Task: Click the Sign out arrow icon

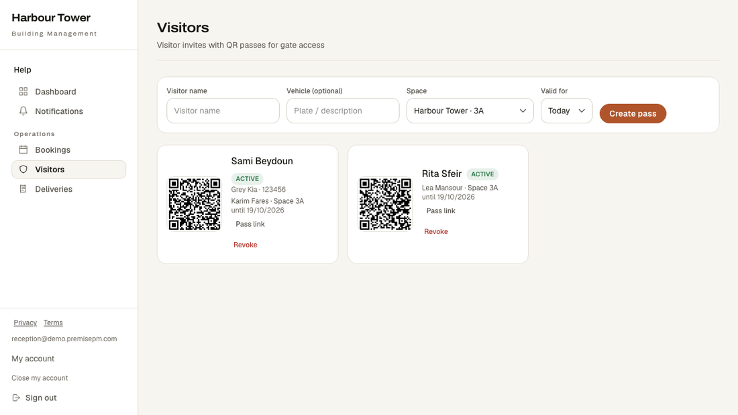Action: pos(16,398)
